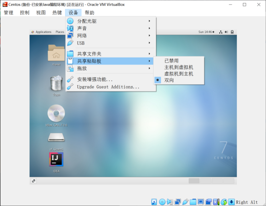Click the Right Alt host key label
The height and width of the screenshot is (206, 266).
[x=247, y=202]
